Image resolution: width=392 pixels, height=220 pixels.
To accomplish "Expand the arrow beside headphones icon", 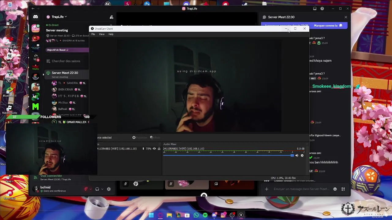I will tap(102, 189).
